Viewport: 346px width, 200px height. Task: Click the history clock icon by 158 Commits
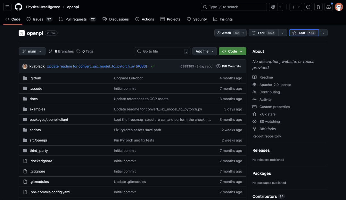(218, 66)
